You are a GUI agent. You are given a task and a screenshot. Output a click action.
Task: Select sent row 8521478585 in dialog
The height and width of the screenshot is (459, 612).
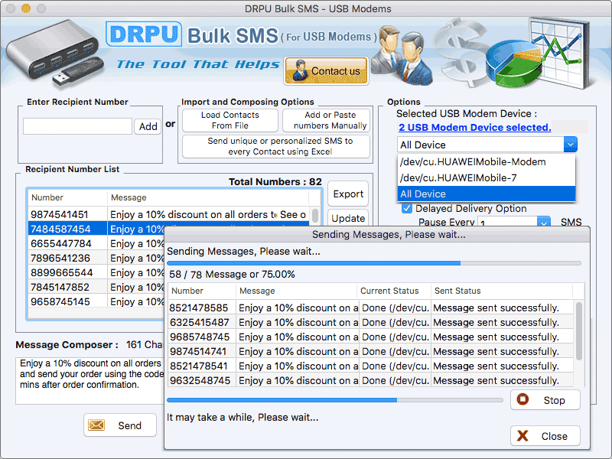tap(371, 308)
